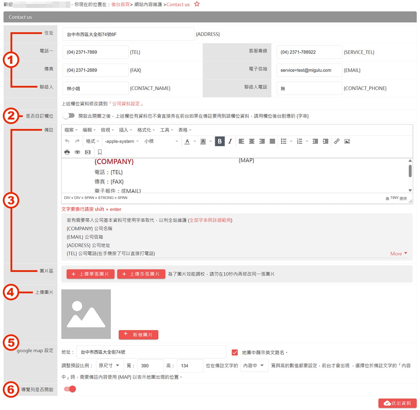Click the text color swatch button
The image size is (420, 410).
pos(187,141)
